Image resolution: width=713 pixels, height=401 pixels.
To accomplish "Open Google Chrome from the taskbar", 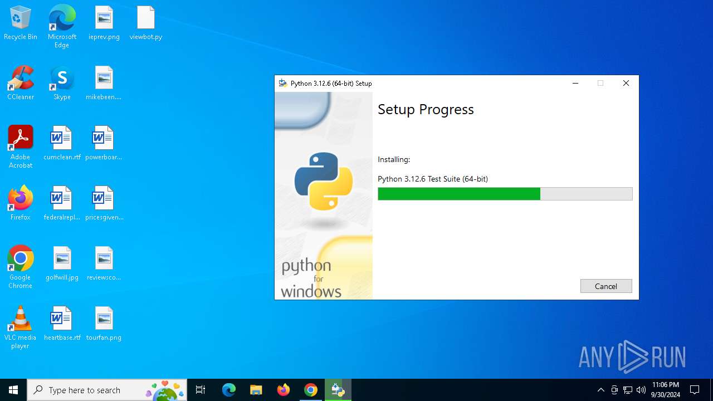I will [311, 390].
